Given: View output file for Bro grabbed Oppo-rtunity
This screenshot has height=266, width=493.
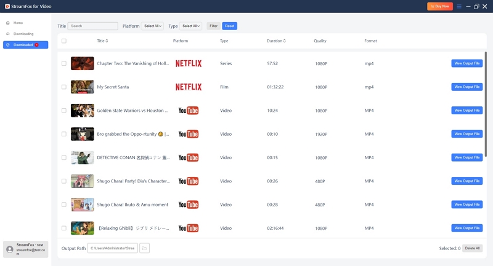Looking at the screenshot, I should tap(467, 134).
